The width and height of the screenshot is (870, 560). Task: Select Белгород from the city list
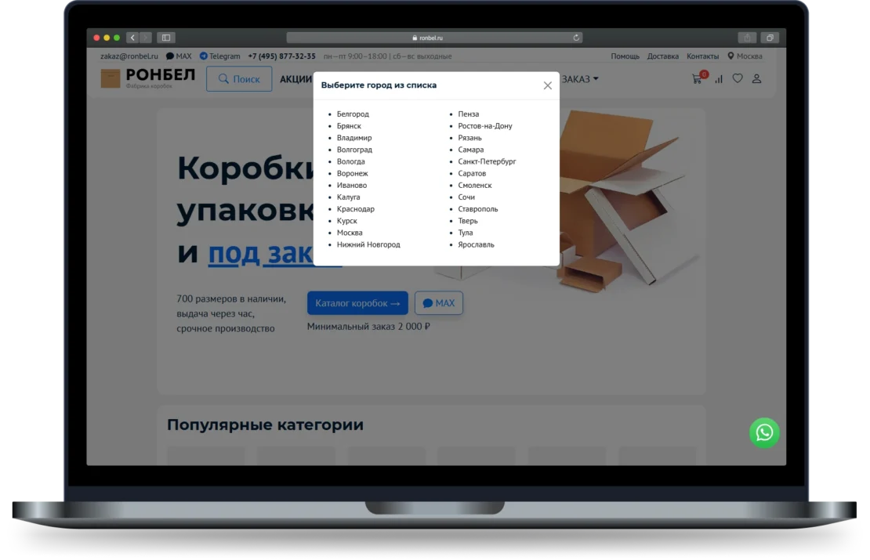pyautogui.click(x=353, y=114)
